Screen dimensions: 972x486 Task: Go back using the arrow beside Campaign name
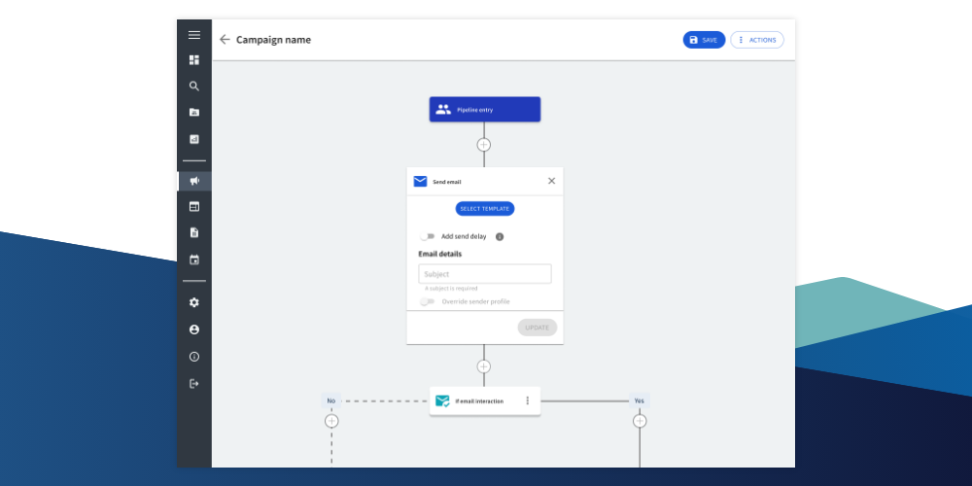pos(225,40)
